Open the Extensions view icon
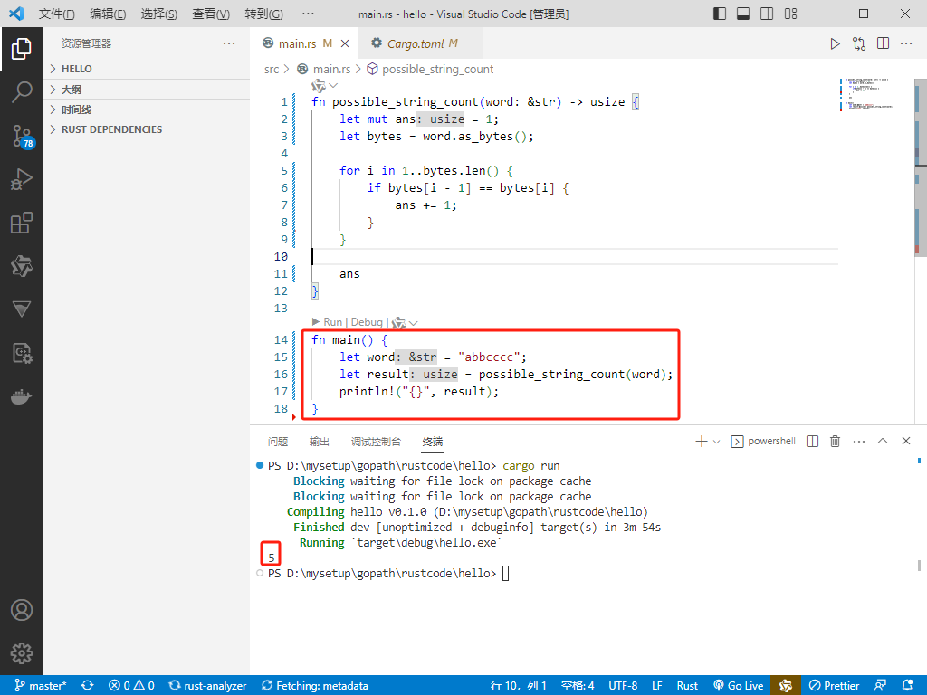 (x=22, y=224)
